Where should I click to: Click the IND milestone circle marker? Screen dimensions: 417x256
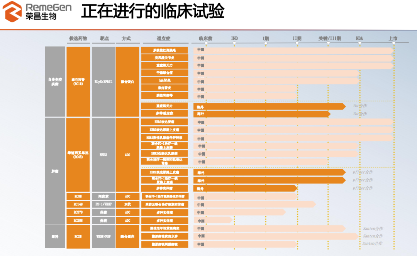click(234, 43)
